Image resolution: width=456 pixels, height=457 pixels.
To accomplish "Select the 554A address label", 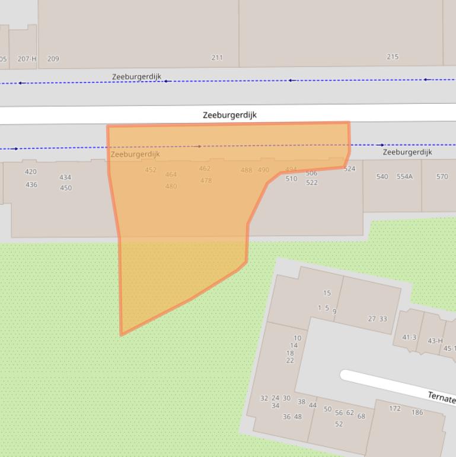I will coord(404,177).
